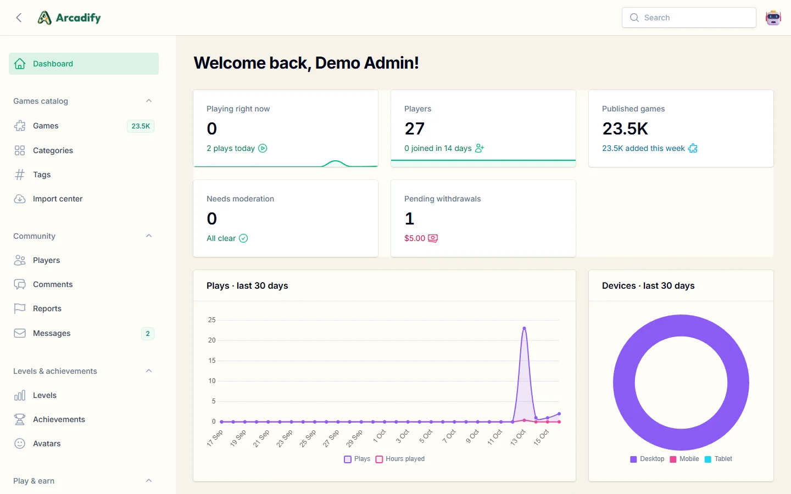Open Achievements in the sidebar
Image resolution: width=791 pixels, height=494 pixels.
[x=83, y=419]
